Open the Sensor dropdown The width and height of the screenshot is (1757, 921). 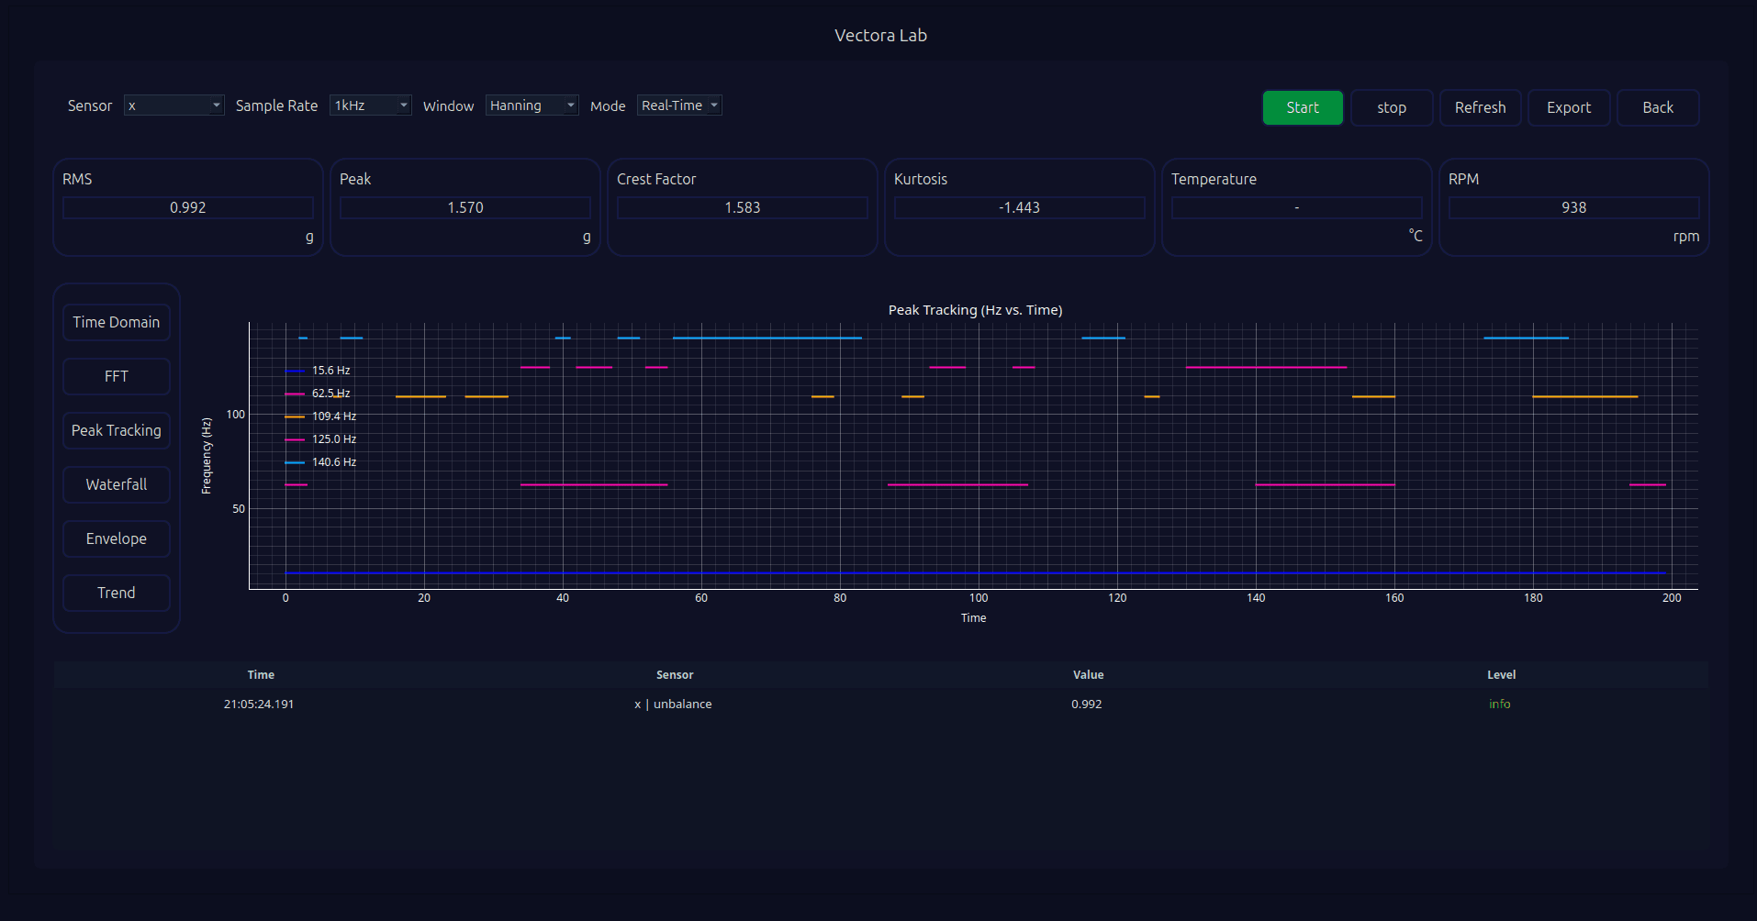coord(173,105)
